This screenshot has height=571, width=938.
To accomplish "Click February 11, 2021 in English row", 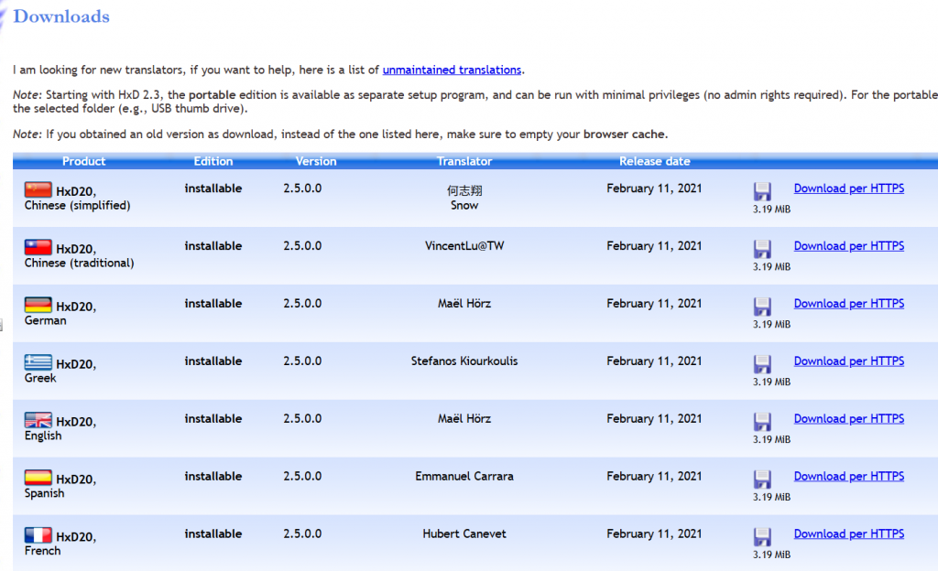I will (654, 419).
